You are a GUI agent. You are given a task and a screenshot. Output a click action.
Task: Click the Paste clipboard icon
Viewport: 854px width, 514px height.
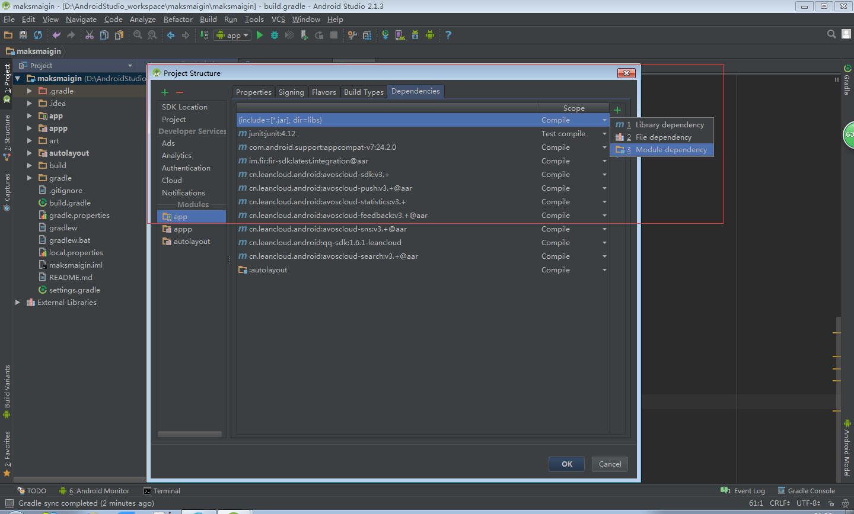coord(119,35)
